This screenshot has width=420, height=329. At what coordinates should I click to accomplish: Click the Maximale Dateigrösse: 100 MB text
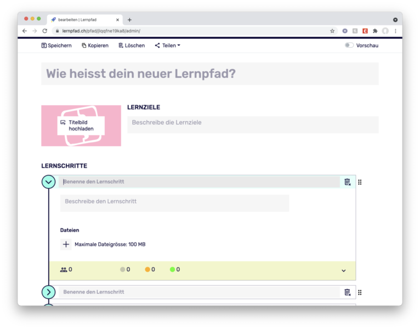tap(110, 245)
